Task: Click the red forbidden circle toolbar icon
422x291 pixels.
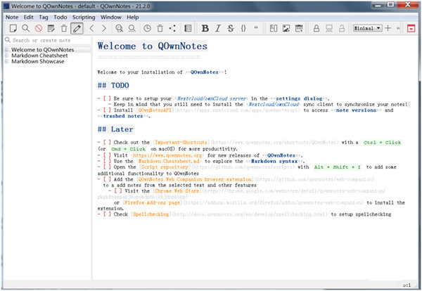Action: (x=39, y=28)
